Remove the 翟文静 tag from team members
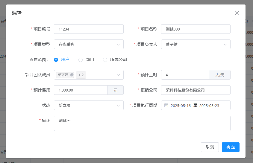Screen dimensions: 253x163 point(72,75)
